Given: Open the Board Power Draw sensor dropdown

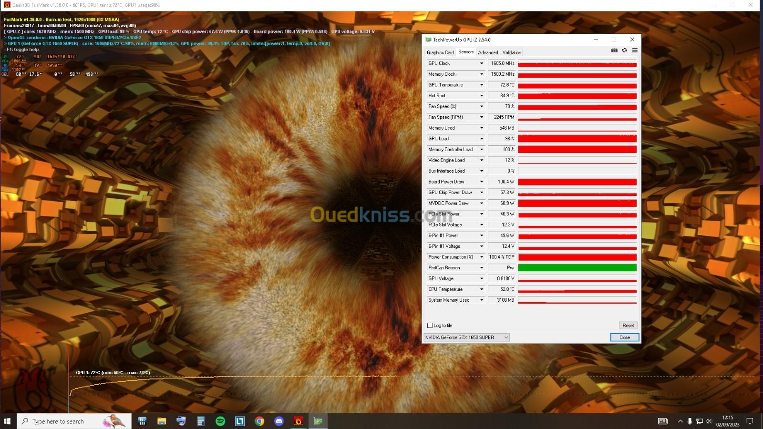Looking at the screenshot, I should [x=482, y=182].
